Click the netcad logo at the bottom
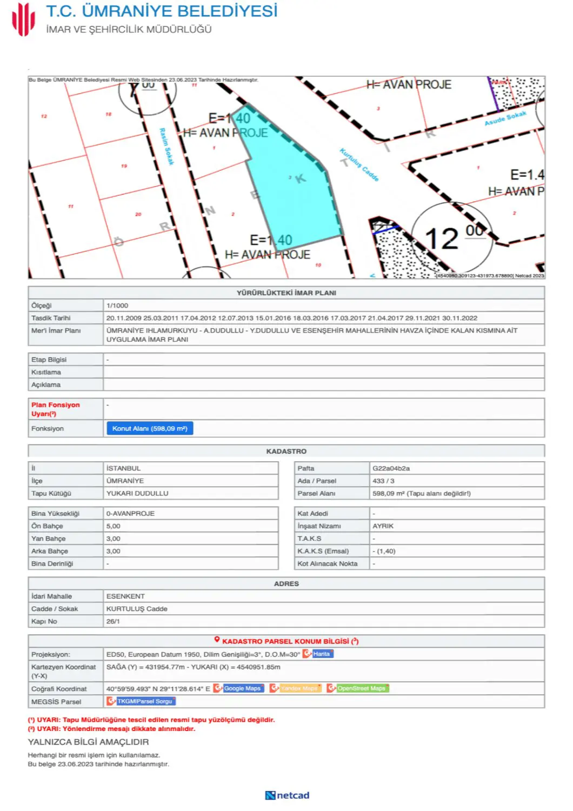573x811 pixels. [x=287, y=795]
